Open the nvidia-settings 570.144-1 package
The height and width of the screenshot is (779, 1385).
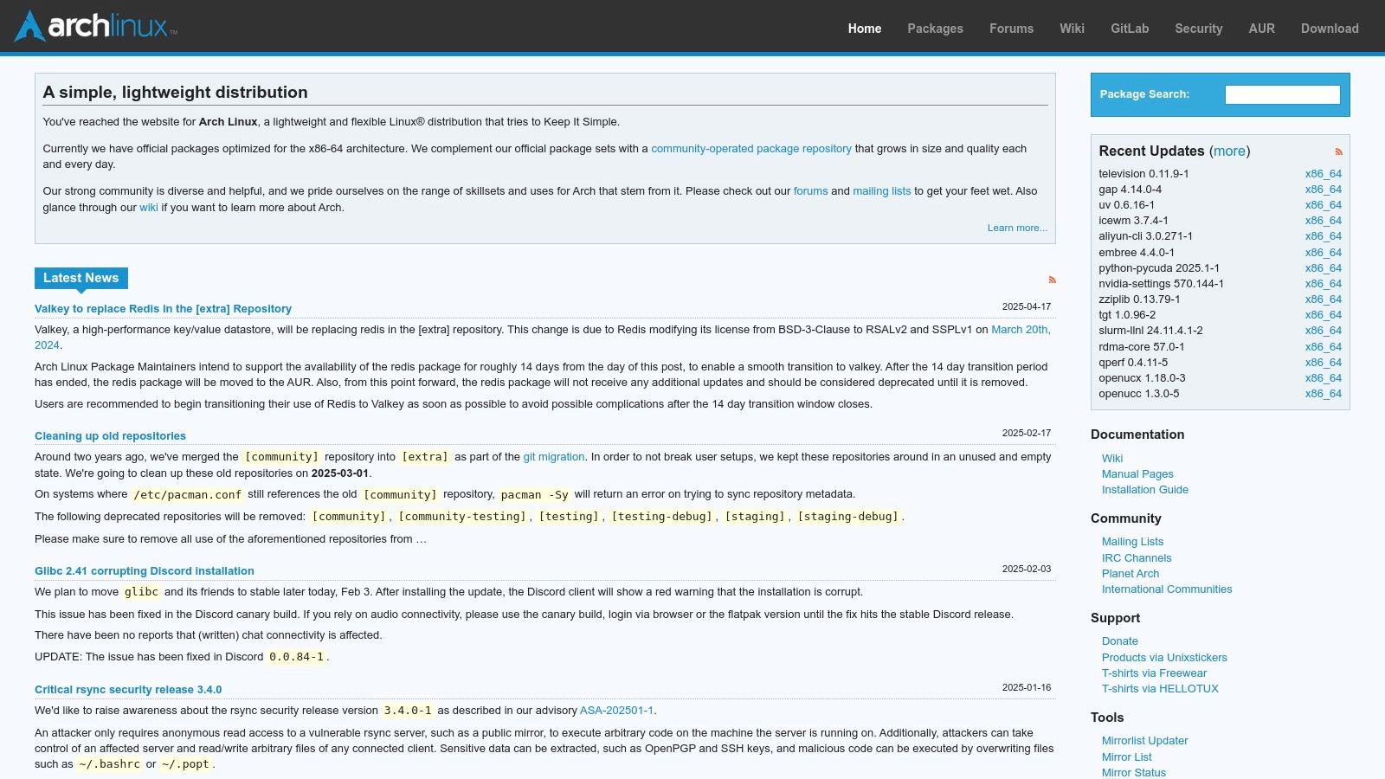1161,284
